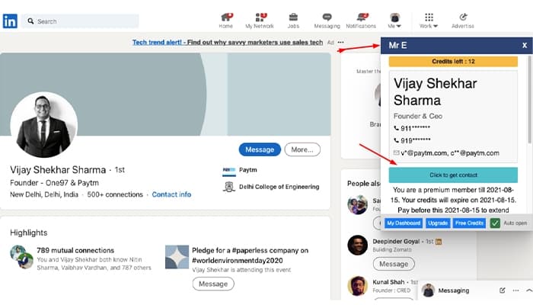533x305 pixels.
Task: Expand the Me profile dropdown
Action: click(x=394, y=21)
